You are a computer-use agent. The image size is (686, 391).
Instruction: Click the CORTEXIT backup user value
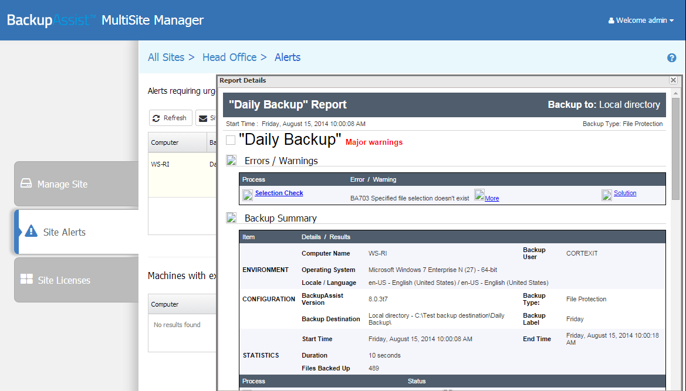[582, 253]
